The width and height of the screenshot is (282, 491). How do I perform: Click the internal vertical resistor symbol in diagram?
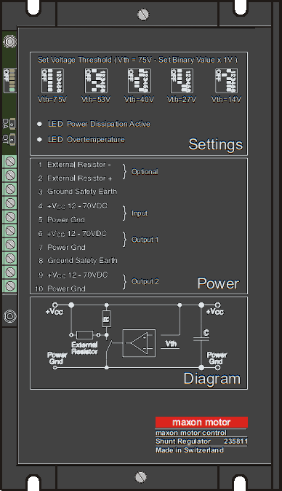[x=107, y=319]
